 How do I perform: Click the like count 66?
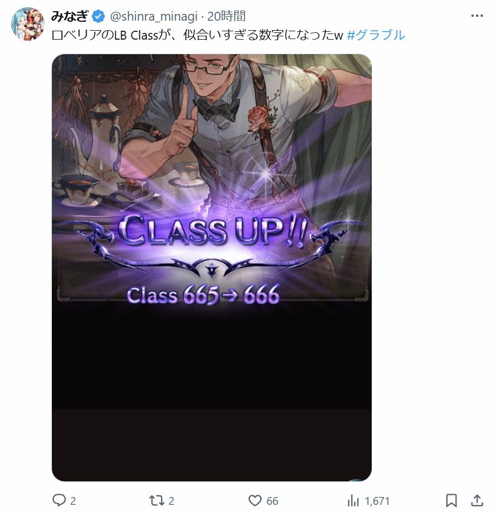[x=272, y=501]
